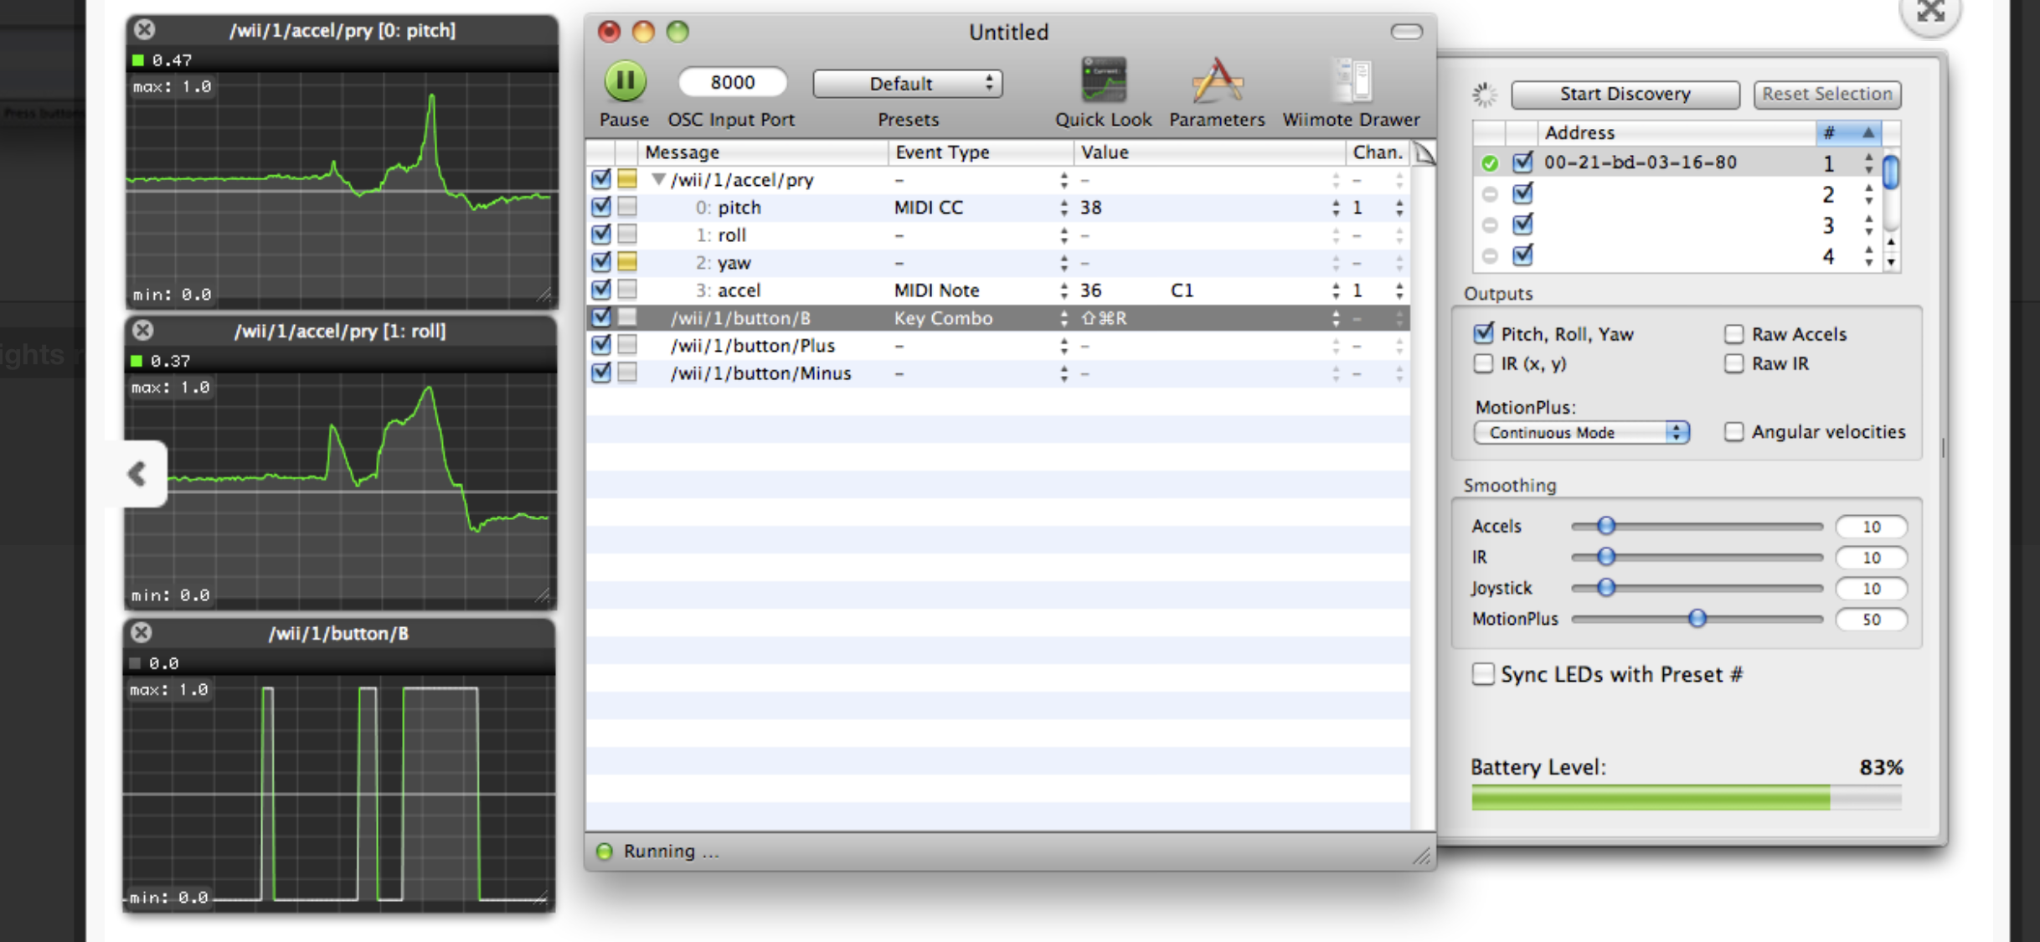Close the roll graph panel

tap(143, 331)
